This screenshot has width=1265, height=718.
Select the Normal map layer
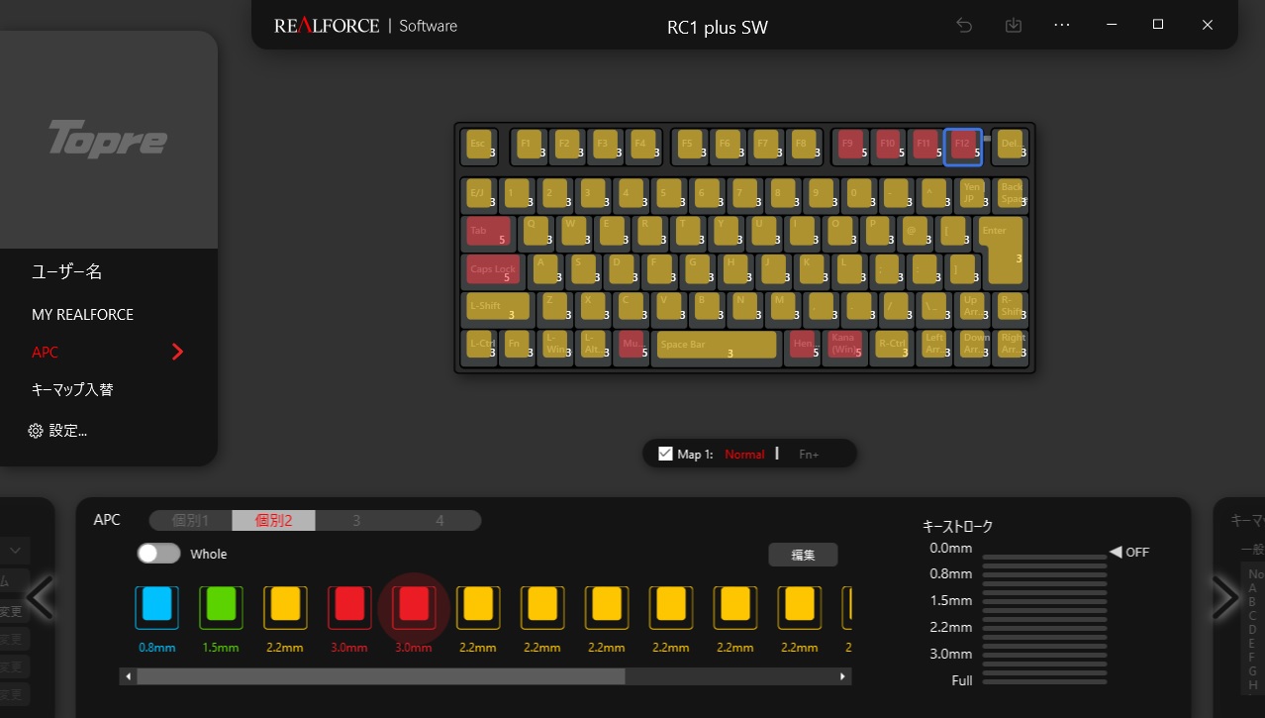click(x=744, y=455)
